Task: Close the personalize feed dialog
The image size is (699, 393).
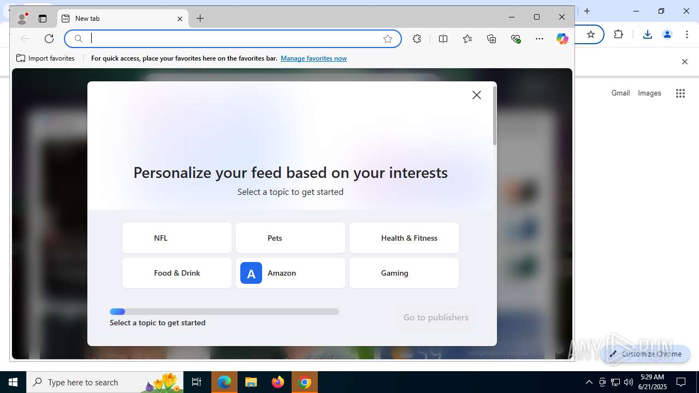Action: [477, 95]
